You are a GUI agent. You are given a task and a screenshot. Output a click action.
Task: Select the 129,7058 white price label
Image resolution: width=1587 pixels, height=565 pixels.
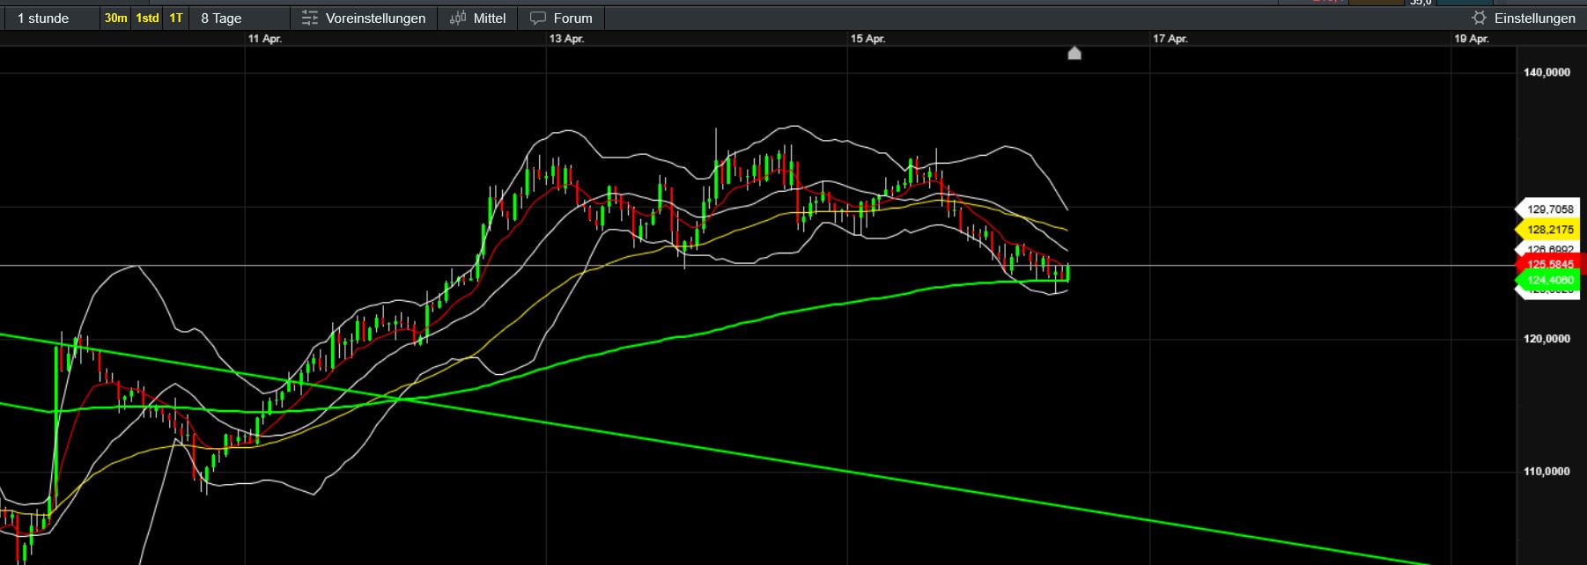[1547, 209]
